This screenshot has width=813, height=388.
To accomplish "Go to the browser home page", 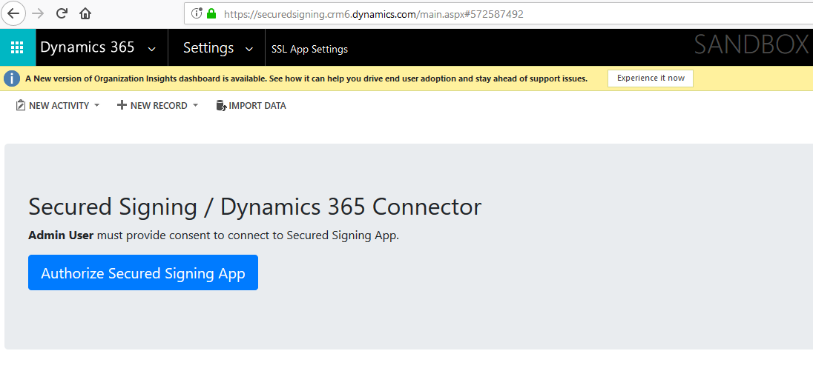I will point(85,13).
